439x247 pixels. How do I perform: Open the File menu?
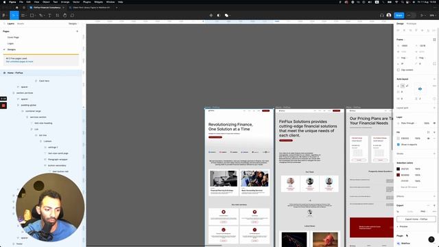(x=21, y=2)
